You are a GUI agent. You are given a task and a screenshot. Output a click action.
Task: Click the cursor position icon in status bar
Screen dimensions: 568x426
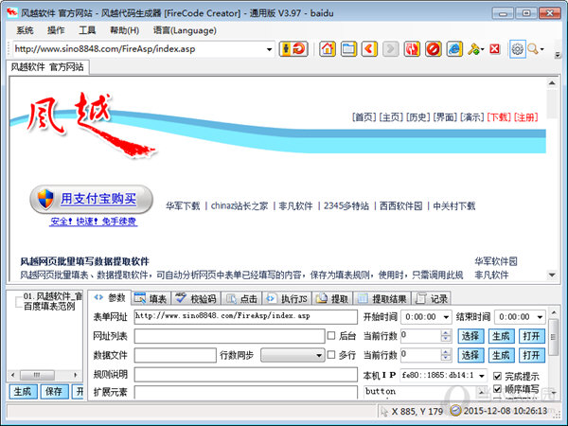click(x=384, y=411)
